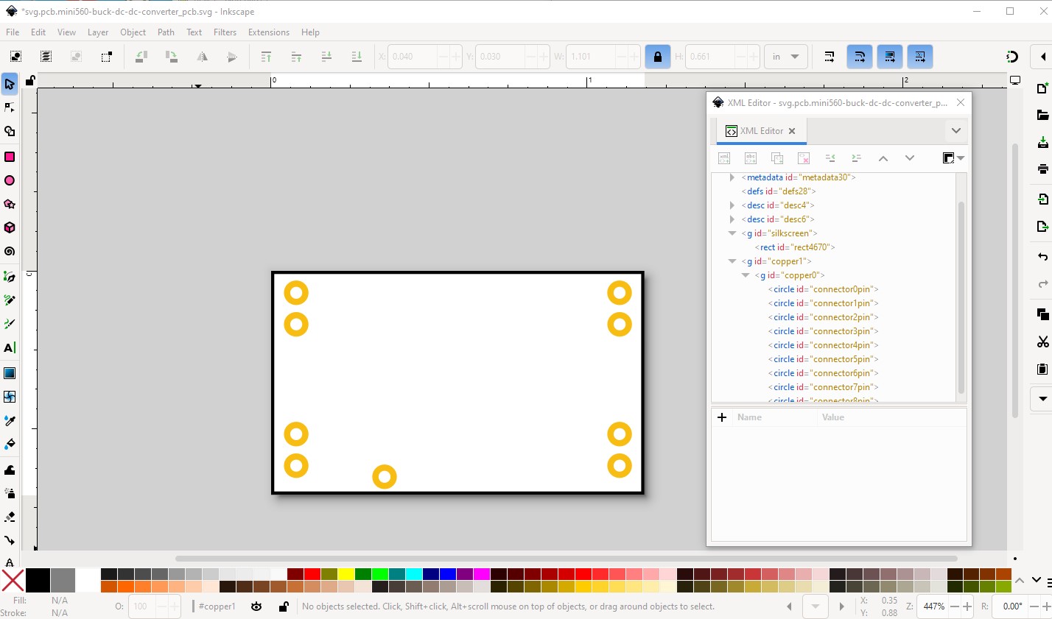
Task: Open the Extensions menu
Action: point(268,32)
